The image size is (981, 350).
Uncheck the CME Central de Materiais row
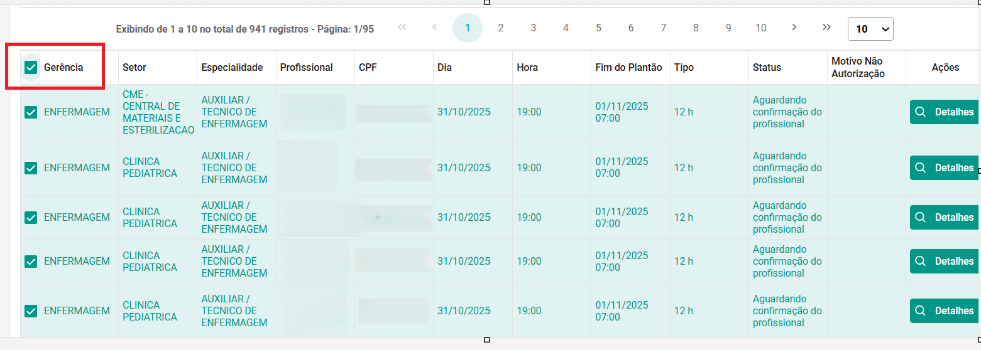click(31, 112)
